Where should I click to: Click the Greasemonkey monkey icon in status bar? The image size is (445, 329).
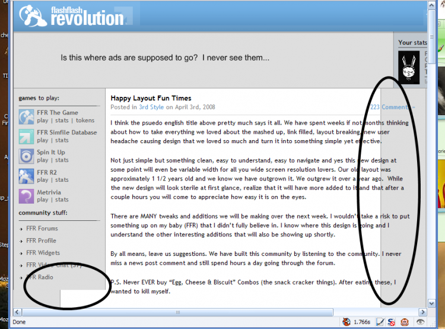click(405, 322)
